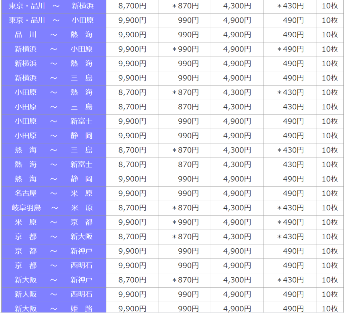Click *490円 in the 米原～京都 row
Viewport: 344px width, 313px height.
pos(290,222)
